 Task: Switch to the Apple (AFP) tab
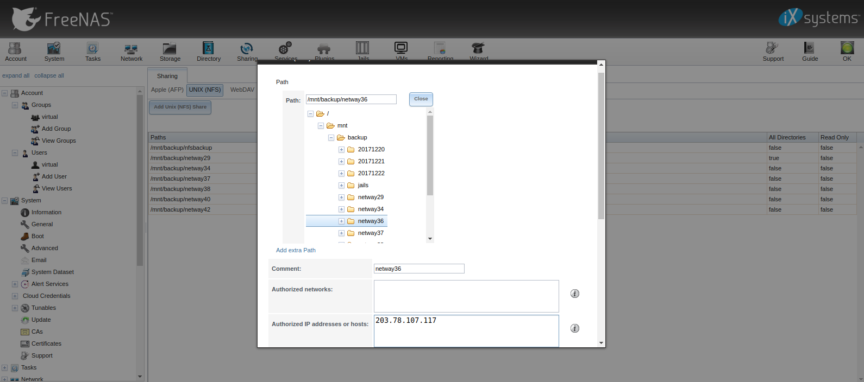(x=167, y=90)
